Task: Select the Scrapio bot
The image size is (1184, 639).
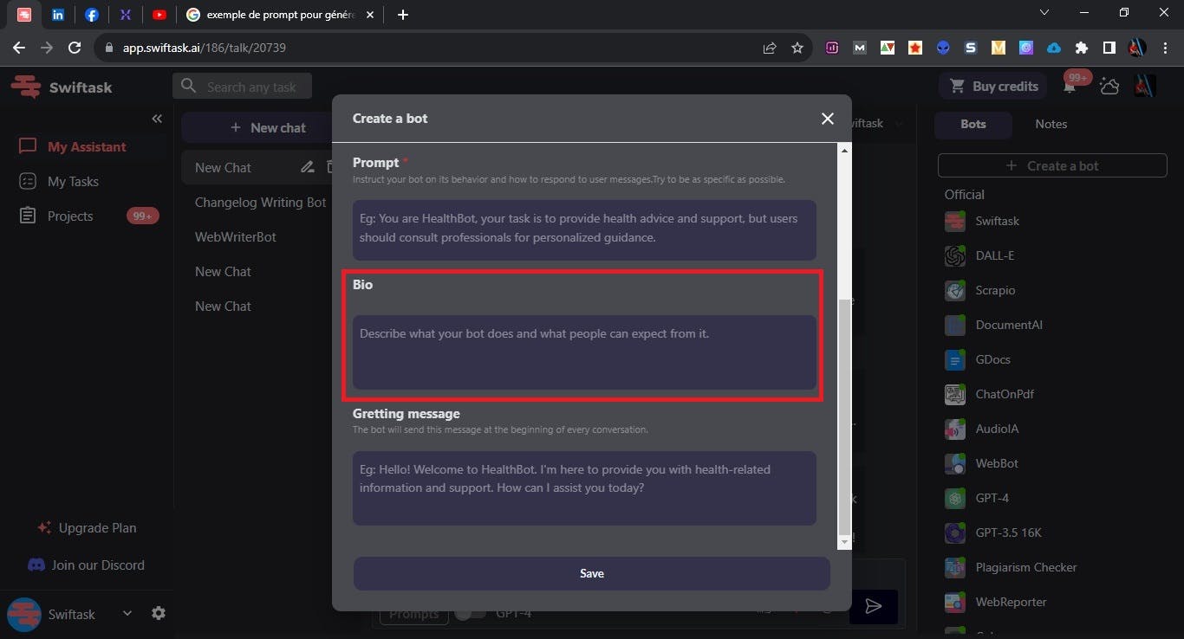Action: [x=979, y=290]
